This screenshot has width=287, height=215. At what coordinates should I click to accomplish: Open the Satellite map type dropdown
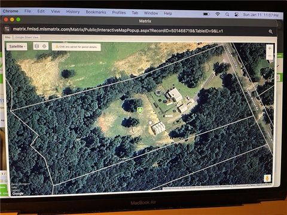[17, 47]
